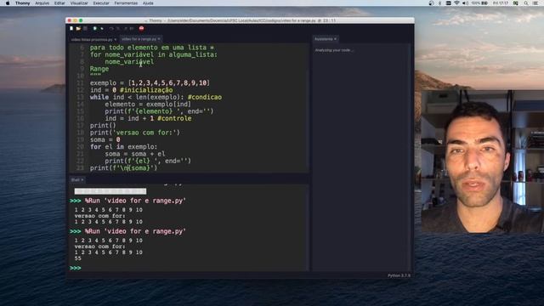The height and width of the screenshot is (306, 544).
Task: Click the Step into debug icon
Action: [118, 28]
